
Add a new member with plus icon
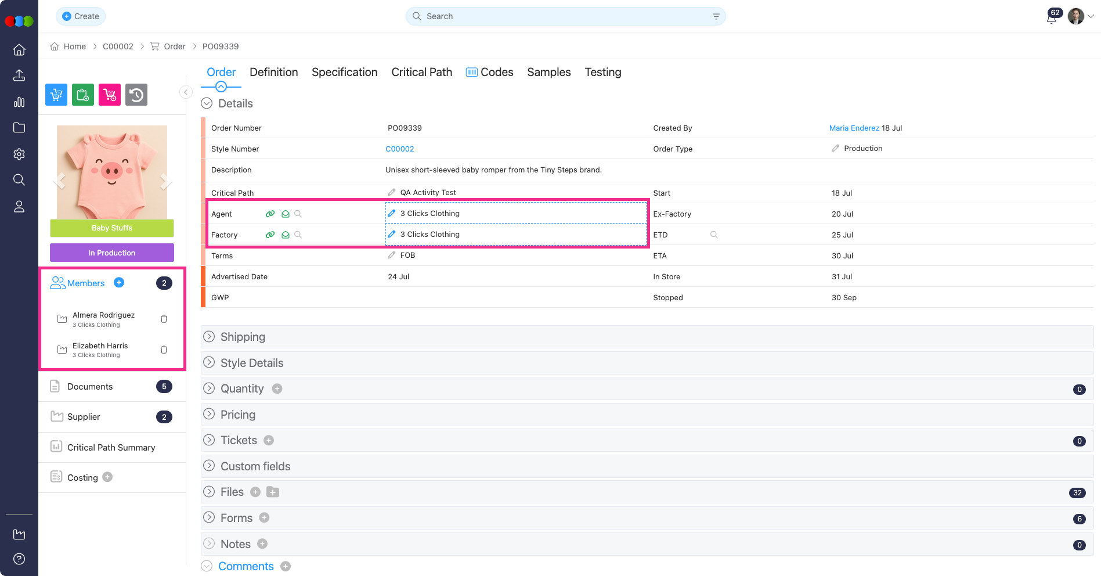point(119,283)
